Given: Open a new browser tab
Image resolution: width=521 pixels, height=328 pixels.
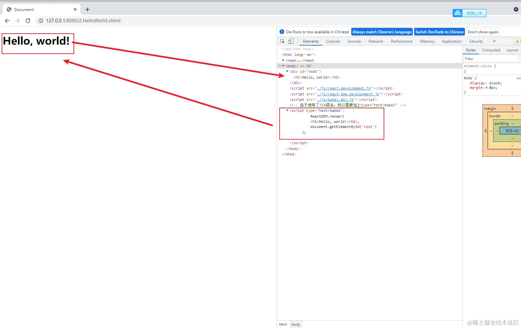Looking at the screenshot, I should [x=87, y=9].
